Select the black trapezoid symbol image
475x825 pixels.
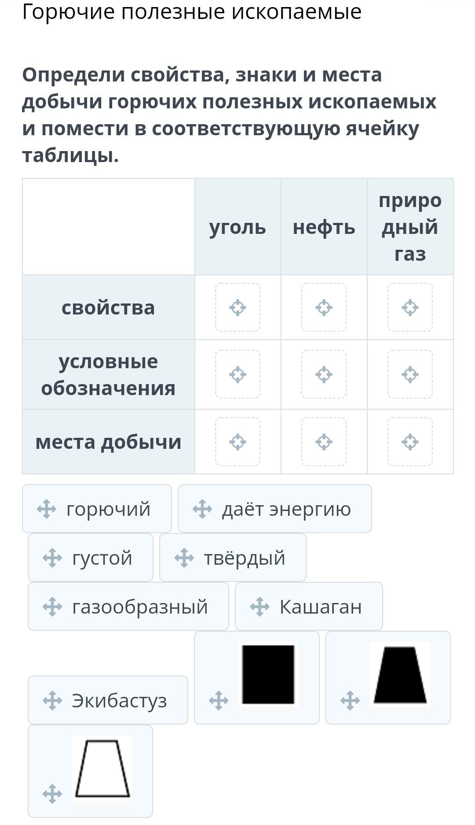tap(400, 674)
